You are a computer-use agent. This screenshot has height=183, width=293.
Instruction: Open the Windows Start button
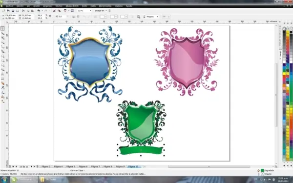pyautogui.click(x=4, y=180)
